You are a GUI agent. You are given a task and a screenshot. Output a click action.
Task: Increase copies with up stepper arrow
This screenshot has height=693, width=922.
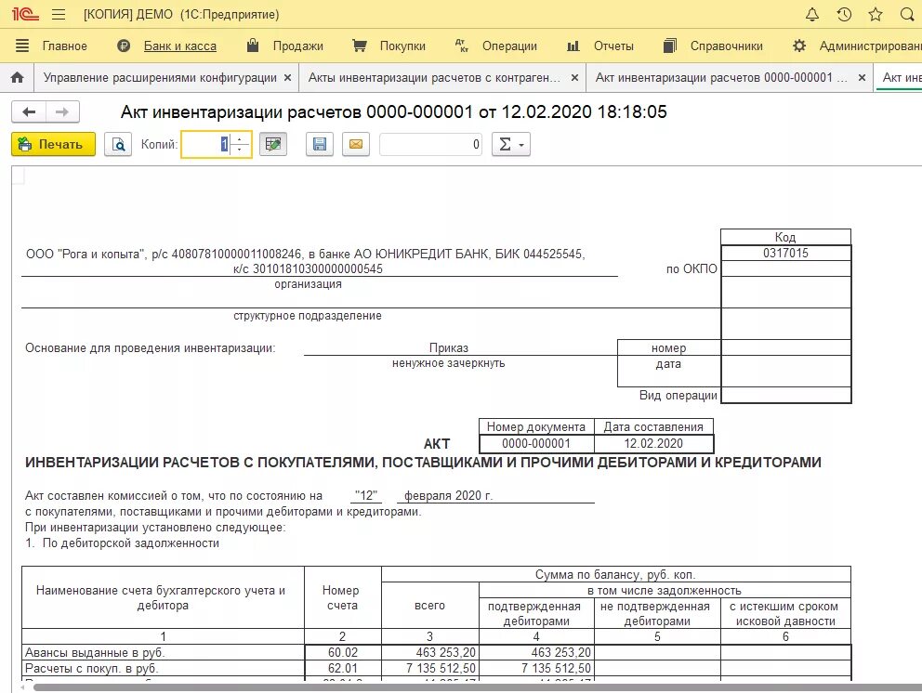pos(240,139)
